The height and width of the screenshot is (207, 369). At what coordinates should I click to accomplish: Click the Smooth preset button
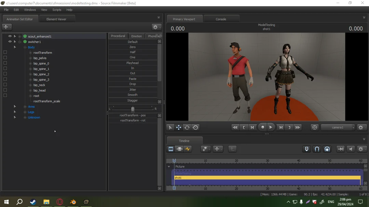[133, 94]
